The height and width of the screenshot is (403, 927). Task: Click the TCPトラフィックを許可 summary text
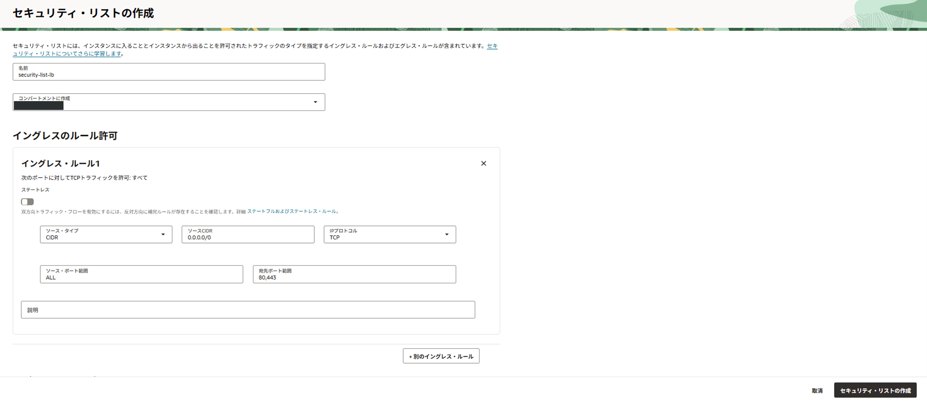[84, 178]
